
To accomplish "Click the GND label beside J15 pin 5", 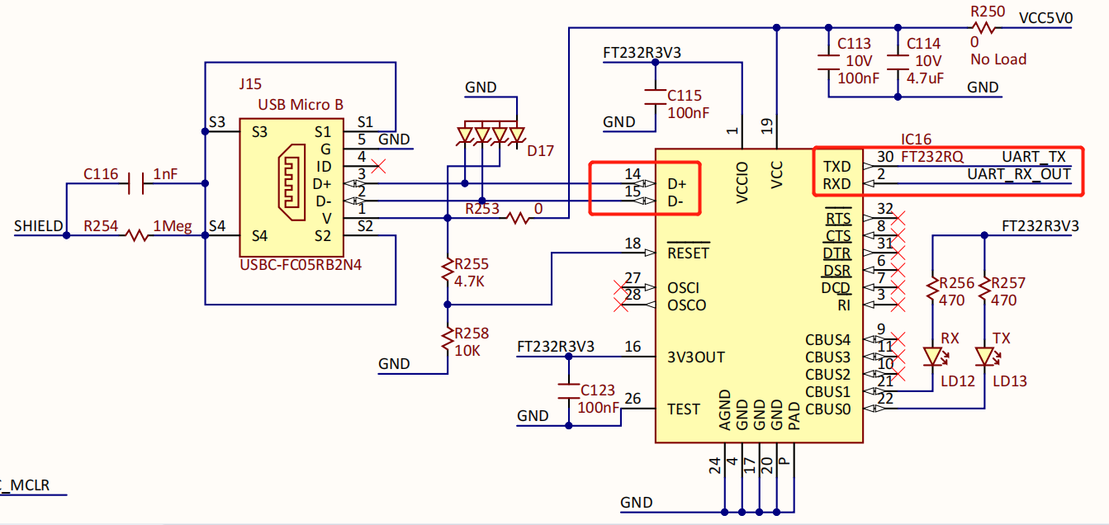I will 394,140.
